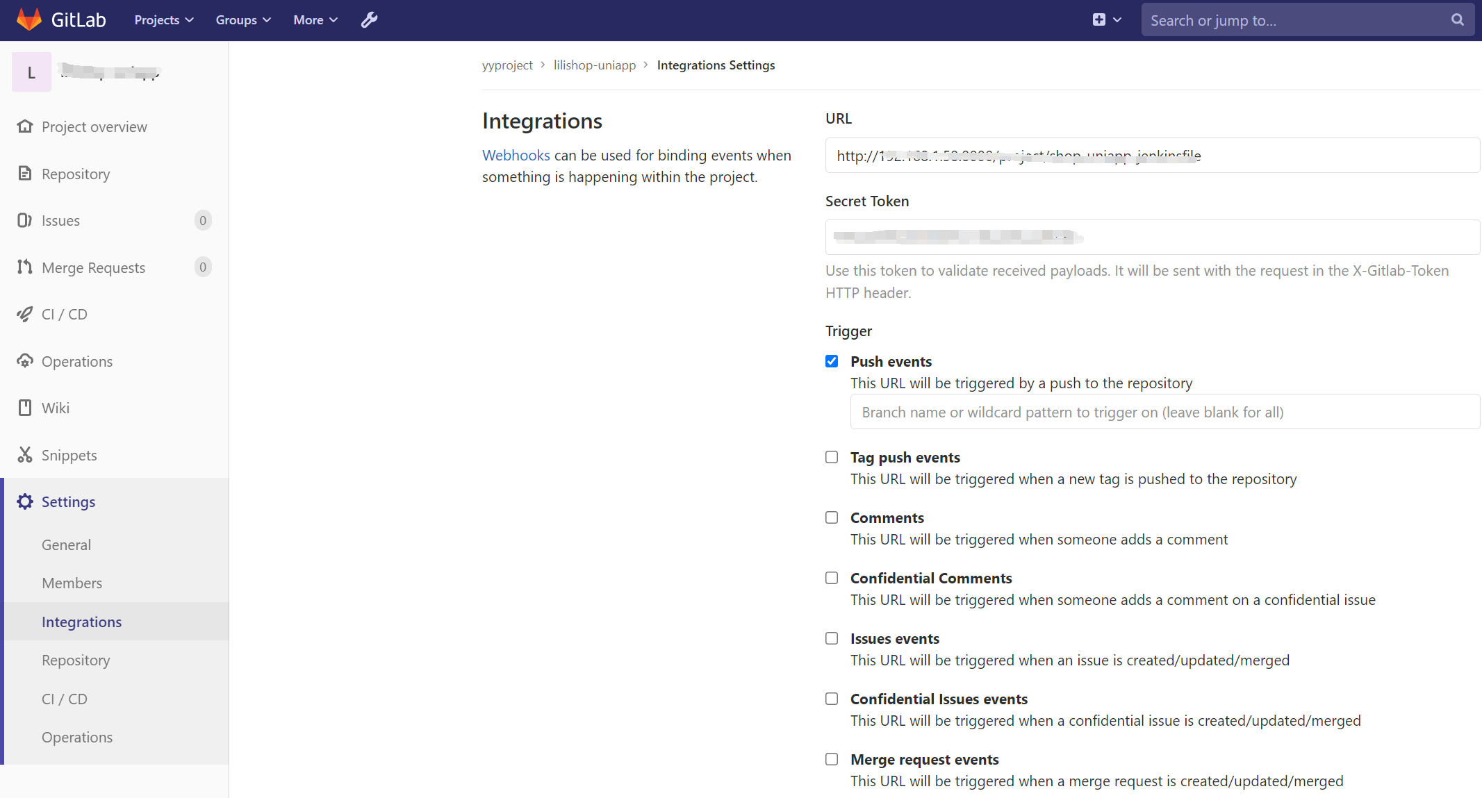Click the Merge Requests count badge
The width and height of the screenshot is (1482, 798).
pos(203,267)
